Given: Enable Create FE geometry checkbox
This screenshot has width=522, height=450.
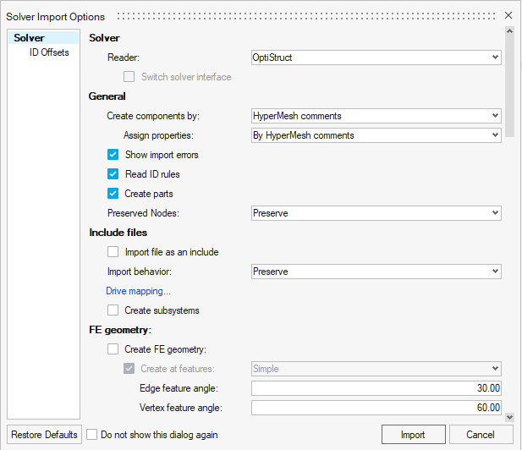Looking at the screenshot, I should pyautogui.click(x=113, y=349).
